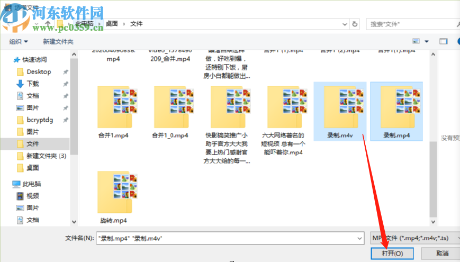This screenshot has height=262, width=460.
Task: Click the pin icon beside bcryptdg
Action: pyautogui.click(x=66, y=120)
